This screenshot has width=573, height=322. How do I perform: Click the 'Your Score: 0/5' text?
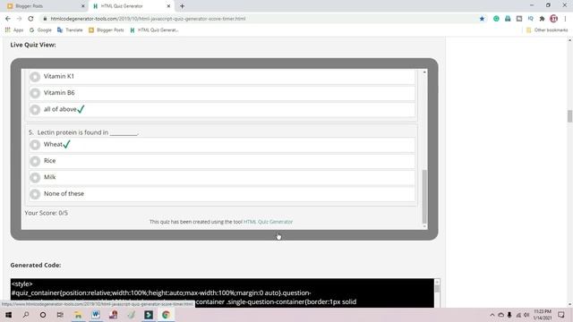click(46, 213)
